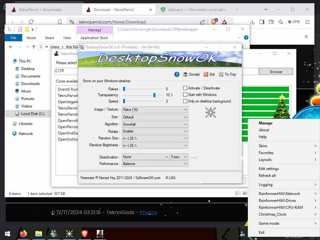Open the Algorithm dropdown set to Snowfall

point(155,124)
